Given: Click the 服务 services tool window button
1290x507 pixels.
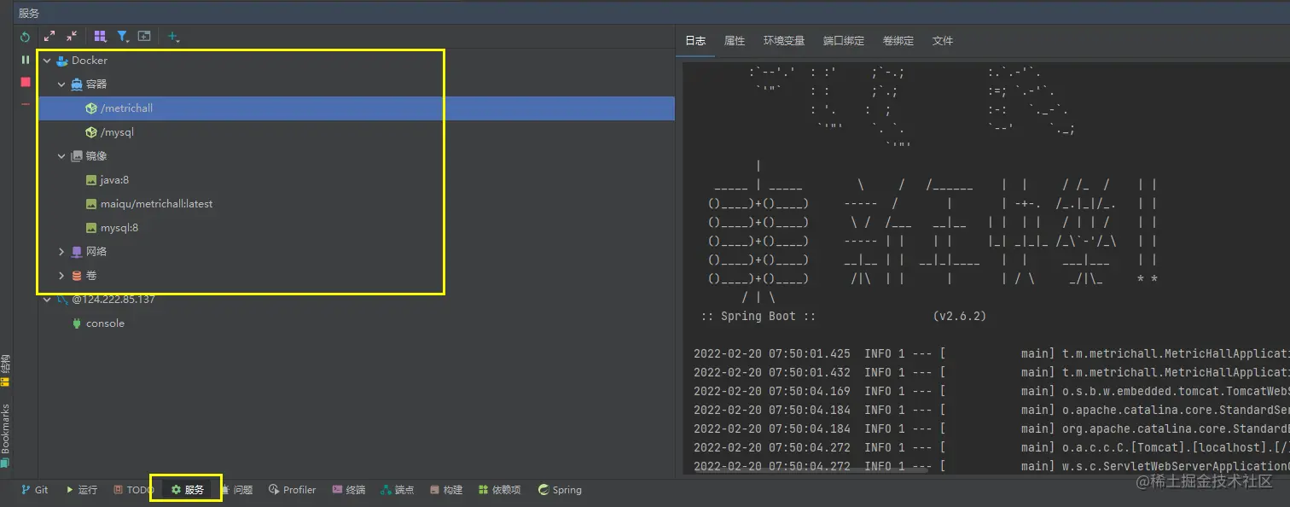Looking at the screenshot, I should tap(188, 490).
